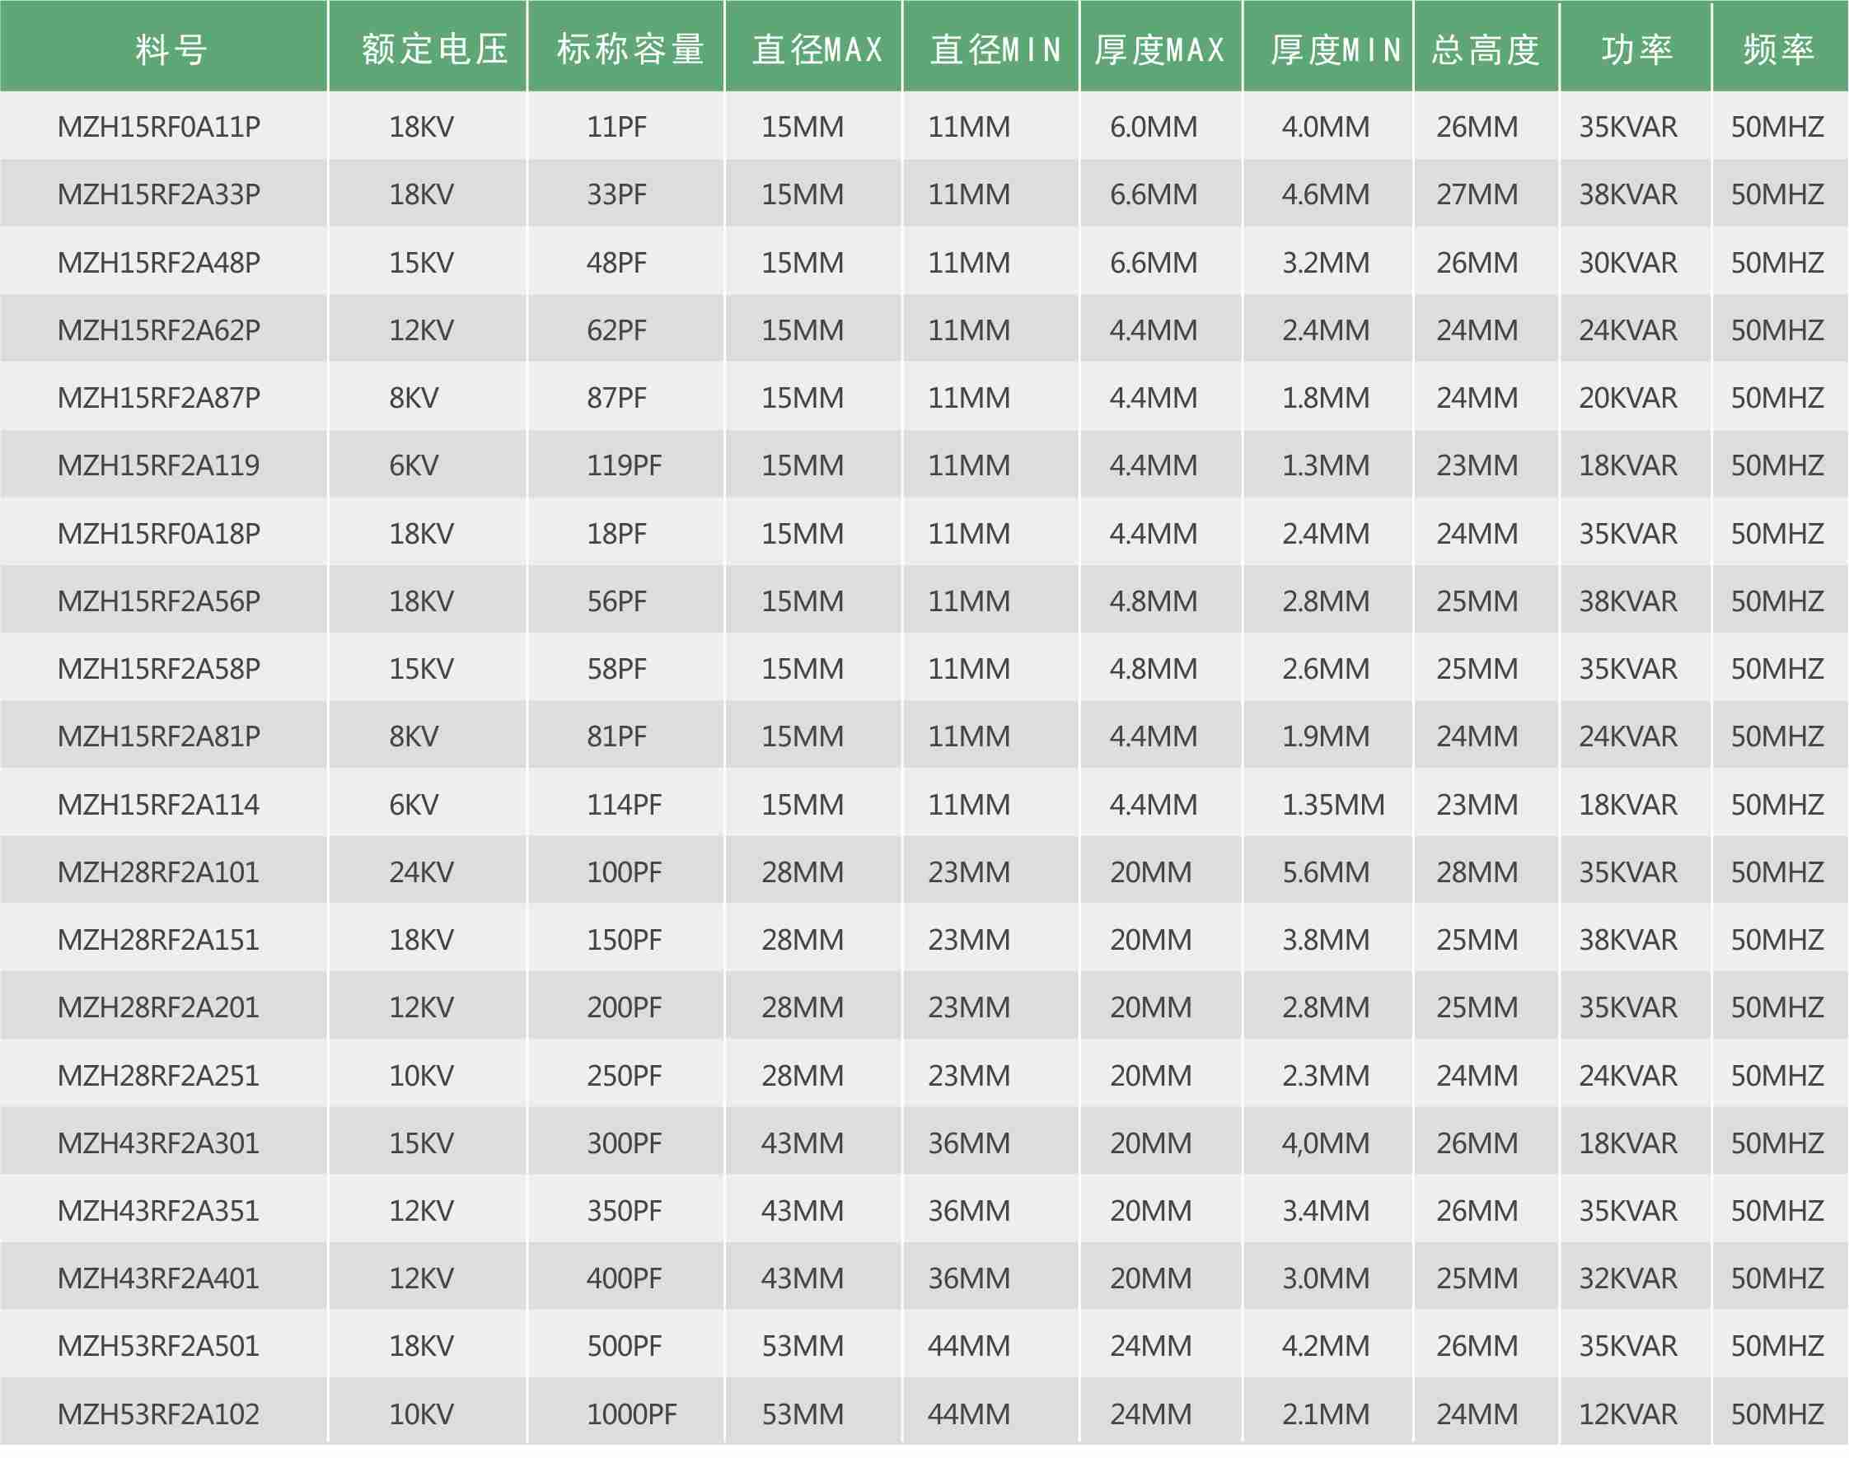
Task: Select part number MZH15RF2A119
Action: (159, 465)
